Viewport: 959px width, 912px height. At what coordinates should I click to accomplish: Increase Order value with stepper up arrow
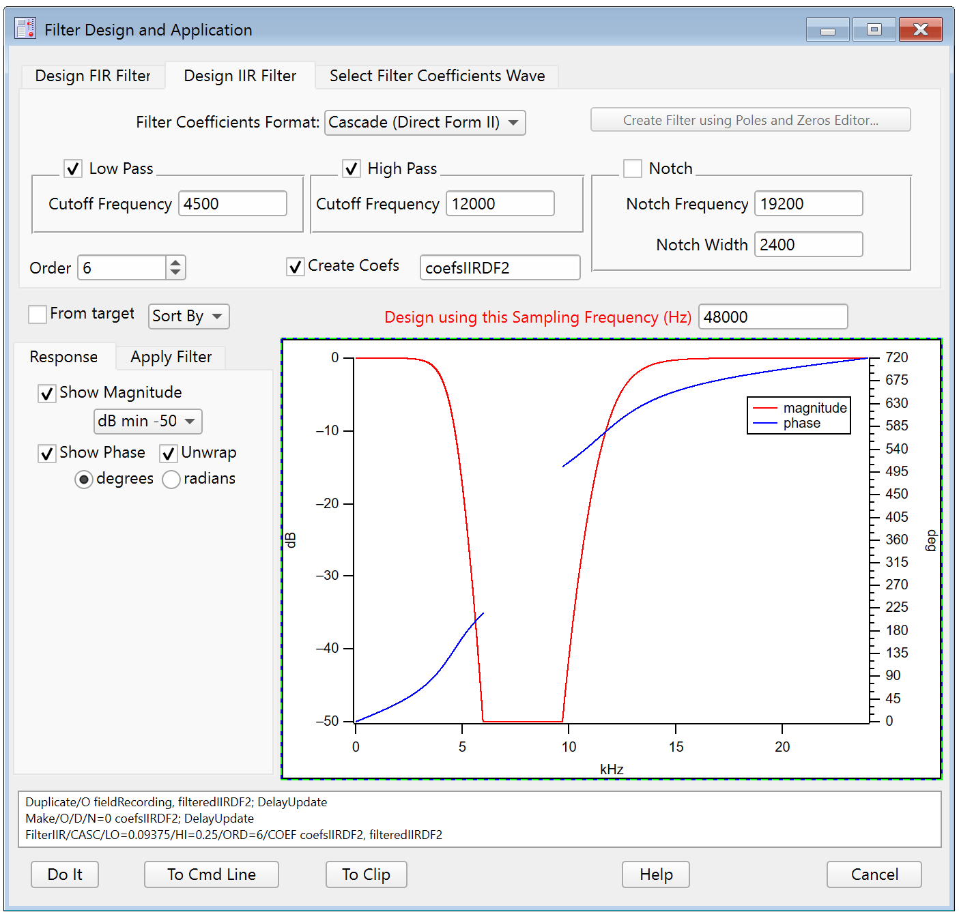click(175, 262)
